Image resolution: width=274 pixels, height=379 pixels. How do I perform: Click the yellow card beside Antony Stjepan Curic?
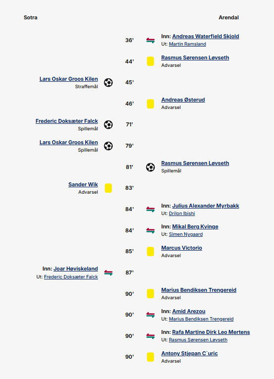coord(151,357)
